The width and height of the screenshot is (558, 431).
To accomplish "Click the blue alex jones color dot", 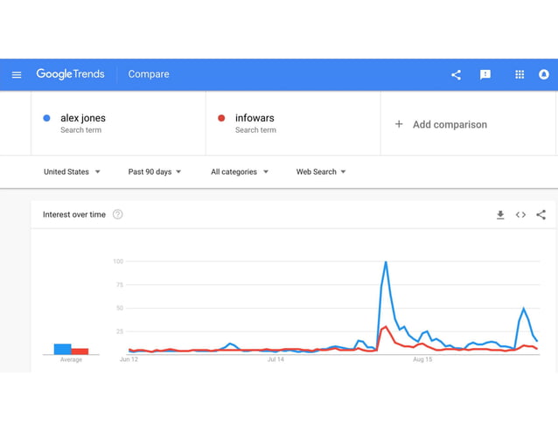I will coord(46,118).
